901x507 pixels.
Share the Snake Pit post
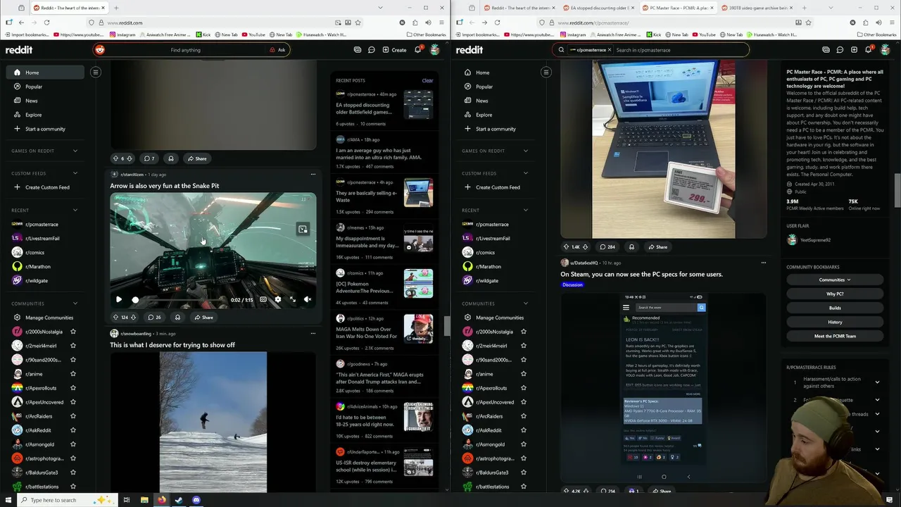pos(203,317)
